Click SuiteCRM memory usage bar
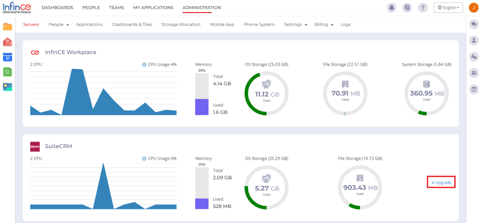The image size is (481, 223). [x=202, y=188]
